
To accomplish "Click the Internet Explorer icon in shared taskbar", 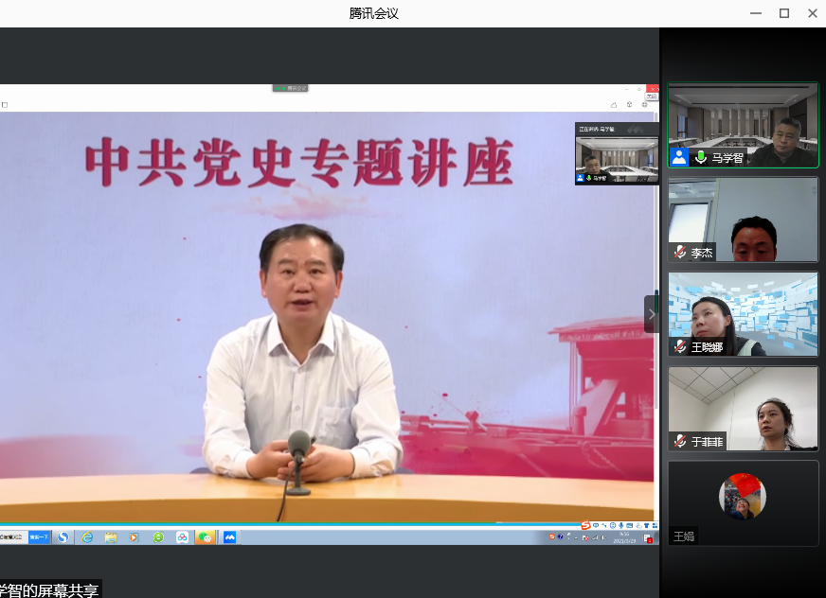I will point(87,537).
